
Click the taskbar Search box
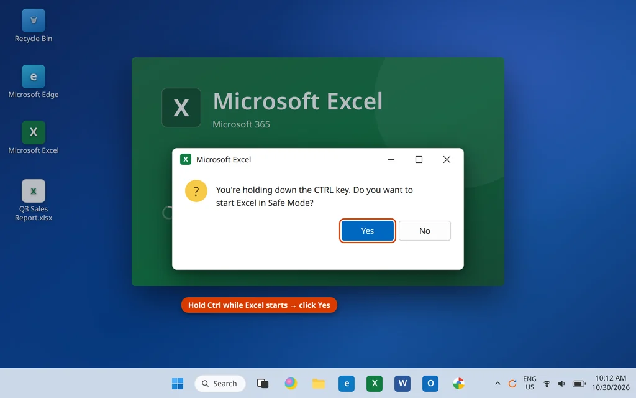(220, 383)
